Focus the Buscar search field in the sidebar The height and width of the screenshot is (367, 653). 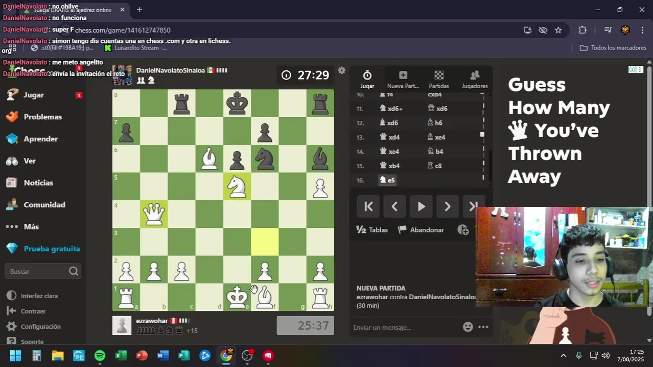click(x=43, y=271)
